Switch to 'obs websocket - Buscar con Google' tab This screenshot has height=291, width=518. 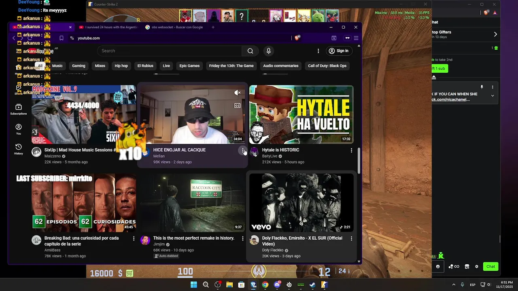coord(175,27)
